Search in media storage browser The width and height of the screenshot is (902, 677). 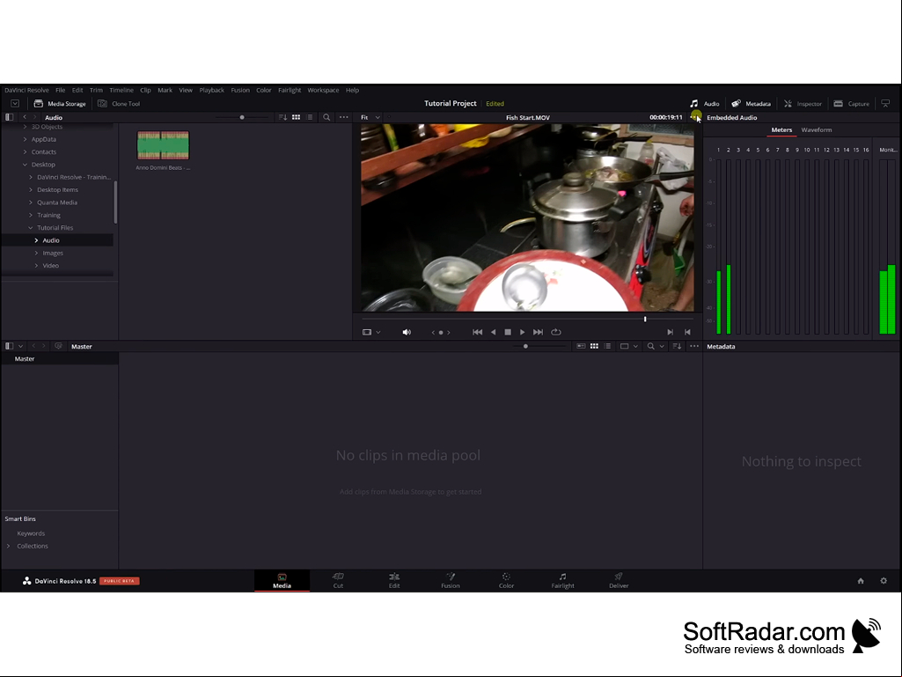click(x=326, y=117)
